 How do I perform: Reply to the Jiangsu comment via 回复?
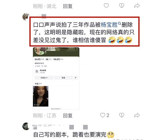coord(68,116)
